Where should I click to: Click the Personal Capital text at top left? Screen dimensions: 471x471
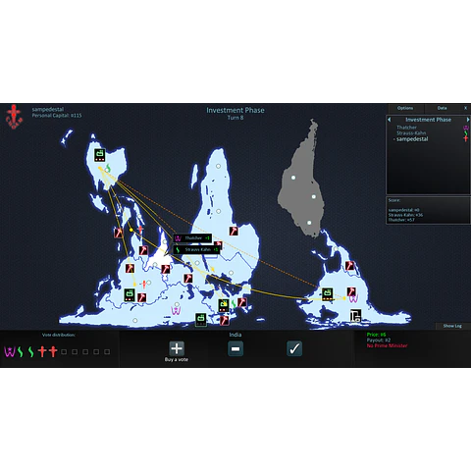pos(57,116)
